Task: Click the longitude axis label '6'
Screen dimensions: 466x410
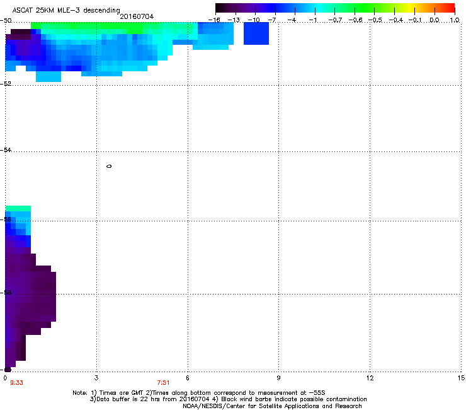Action: (x=188, y=378)
